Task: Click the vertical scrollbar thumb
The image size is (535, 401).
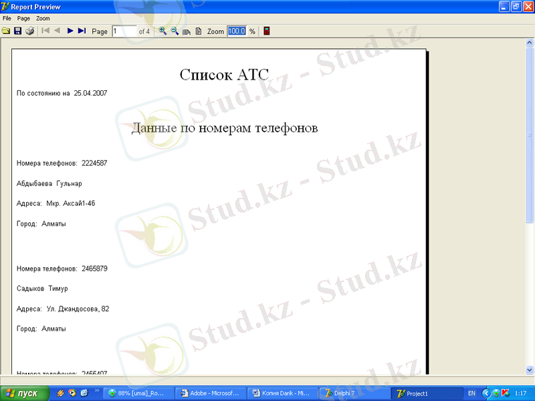Action: pyautogui.click(x=530, y=135)
